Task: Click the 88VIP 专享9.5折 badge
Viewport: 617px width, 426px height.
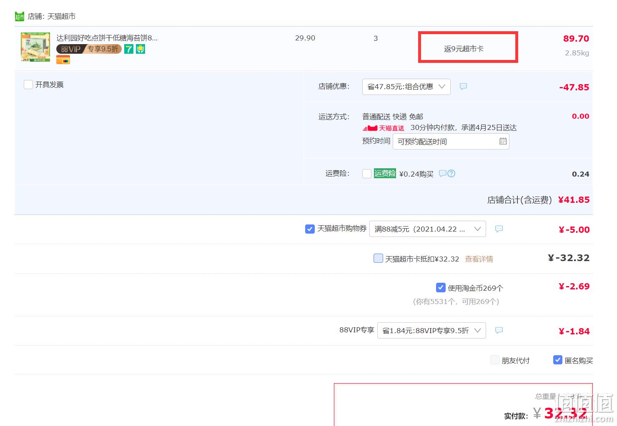Action: (89, 49)
